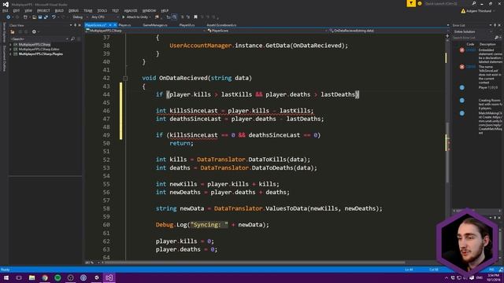This screenshot has width=504, height=283.
Task: Click the Task View taskbar icon
Action: pyautogui.click(x=19, y=277)
